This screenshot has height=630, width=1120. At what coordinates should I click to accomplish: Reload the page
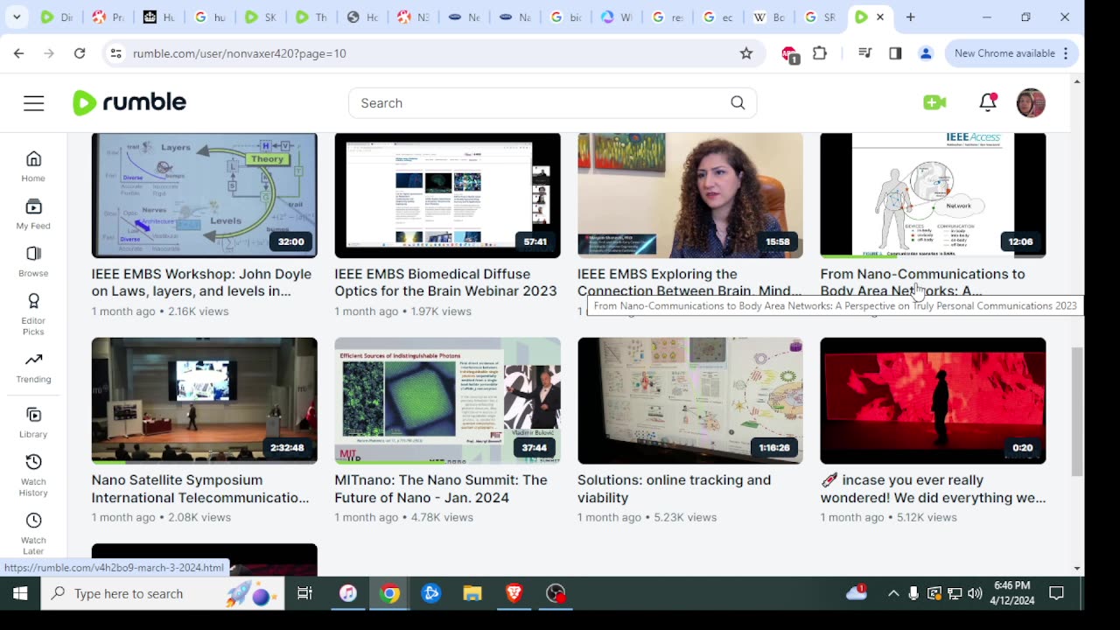80,53
